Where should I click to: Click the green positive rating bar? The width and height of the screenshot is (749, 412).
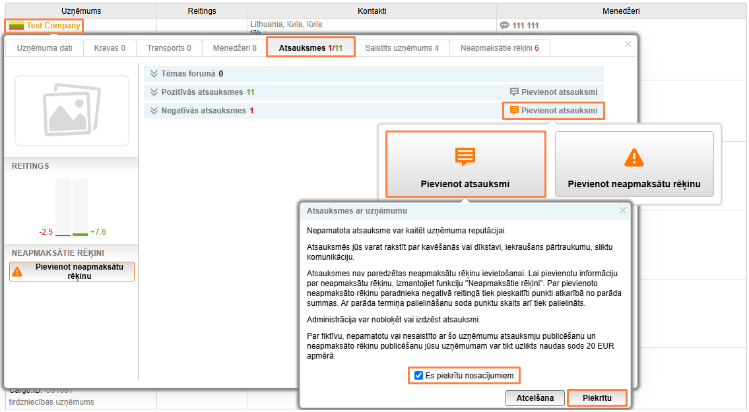(80, 233)
